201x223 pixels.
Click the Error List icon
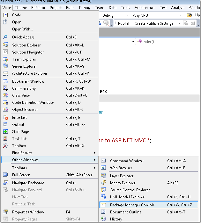tap(5, 118)
